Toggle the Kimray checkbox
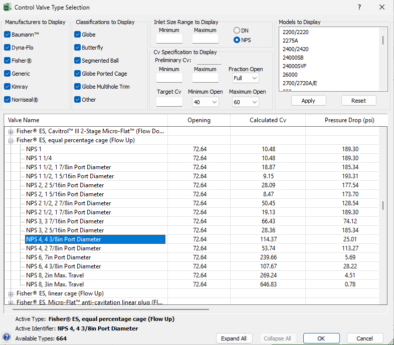The width and height of the screenshot is (394, 345). (8, 87)
